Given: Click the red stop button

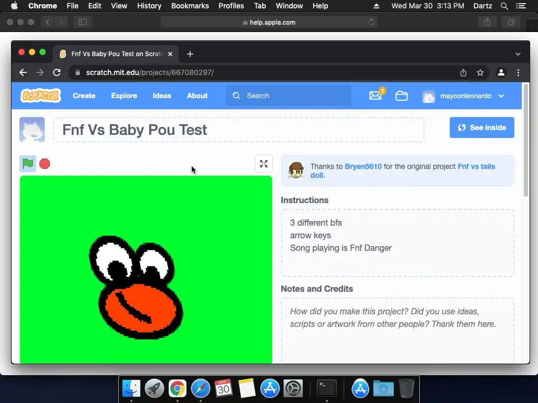Looking at the screenshot, I should point(45,164).
